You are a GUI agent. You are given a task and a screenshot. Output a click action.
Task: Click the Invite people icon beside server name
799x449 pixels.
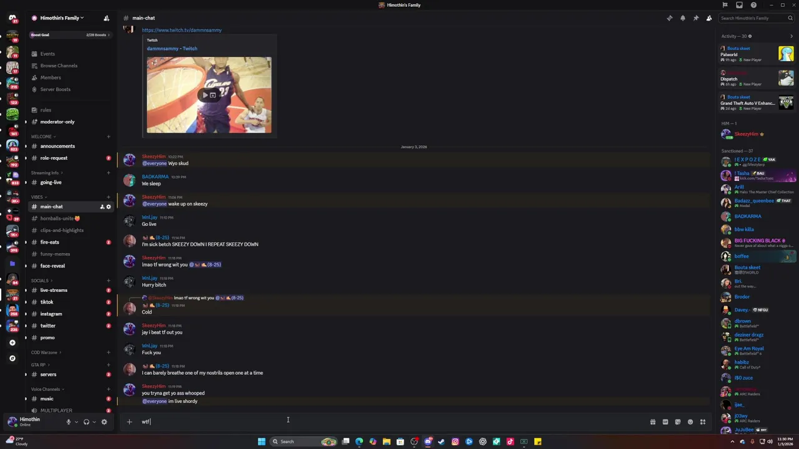(x=106, y=18)
